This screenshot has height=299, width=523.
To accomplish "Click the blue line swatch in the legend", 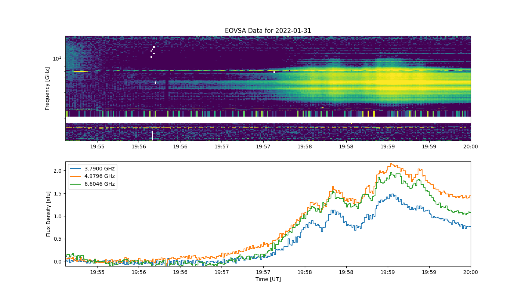I will click(x=75, y=168).
